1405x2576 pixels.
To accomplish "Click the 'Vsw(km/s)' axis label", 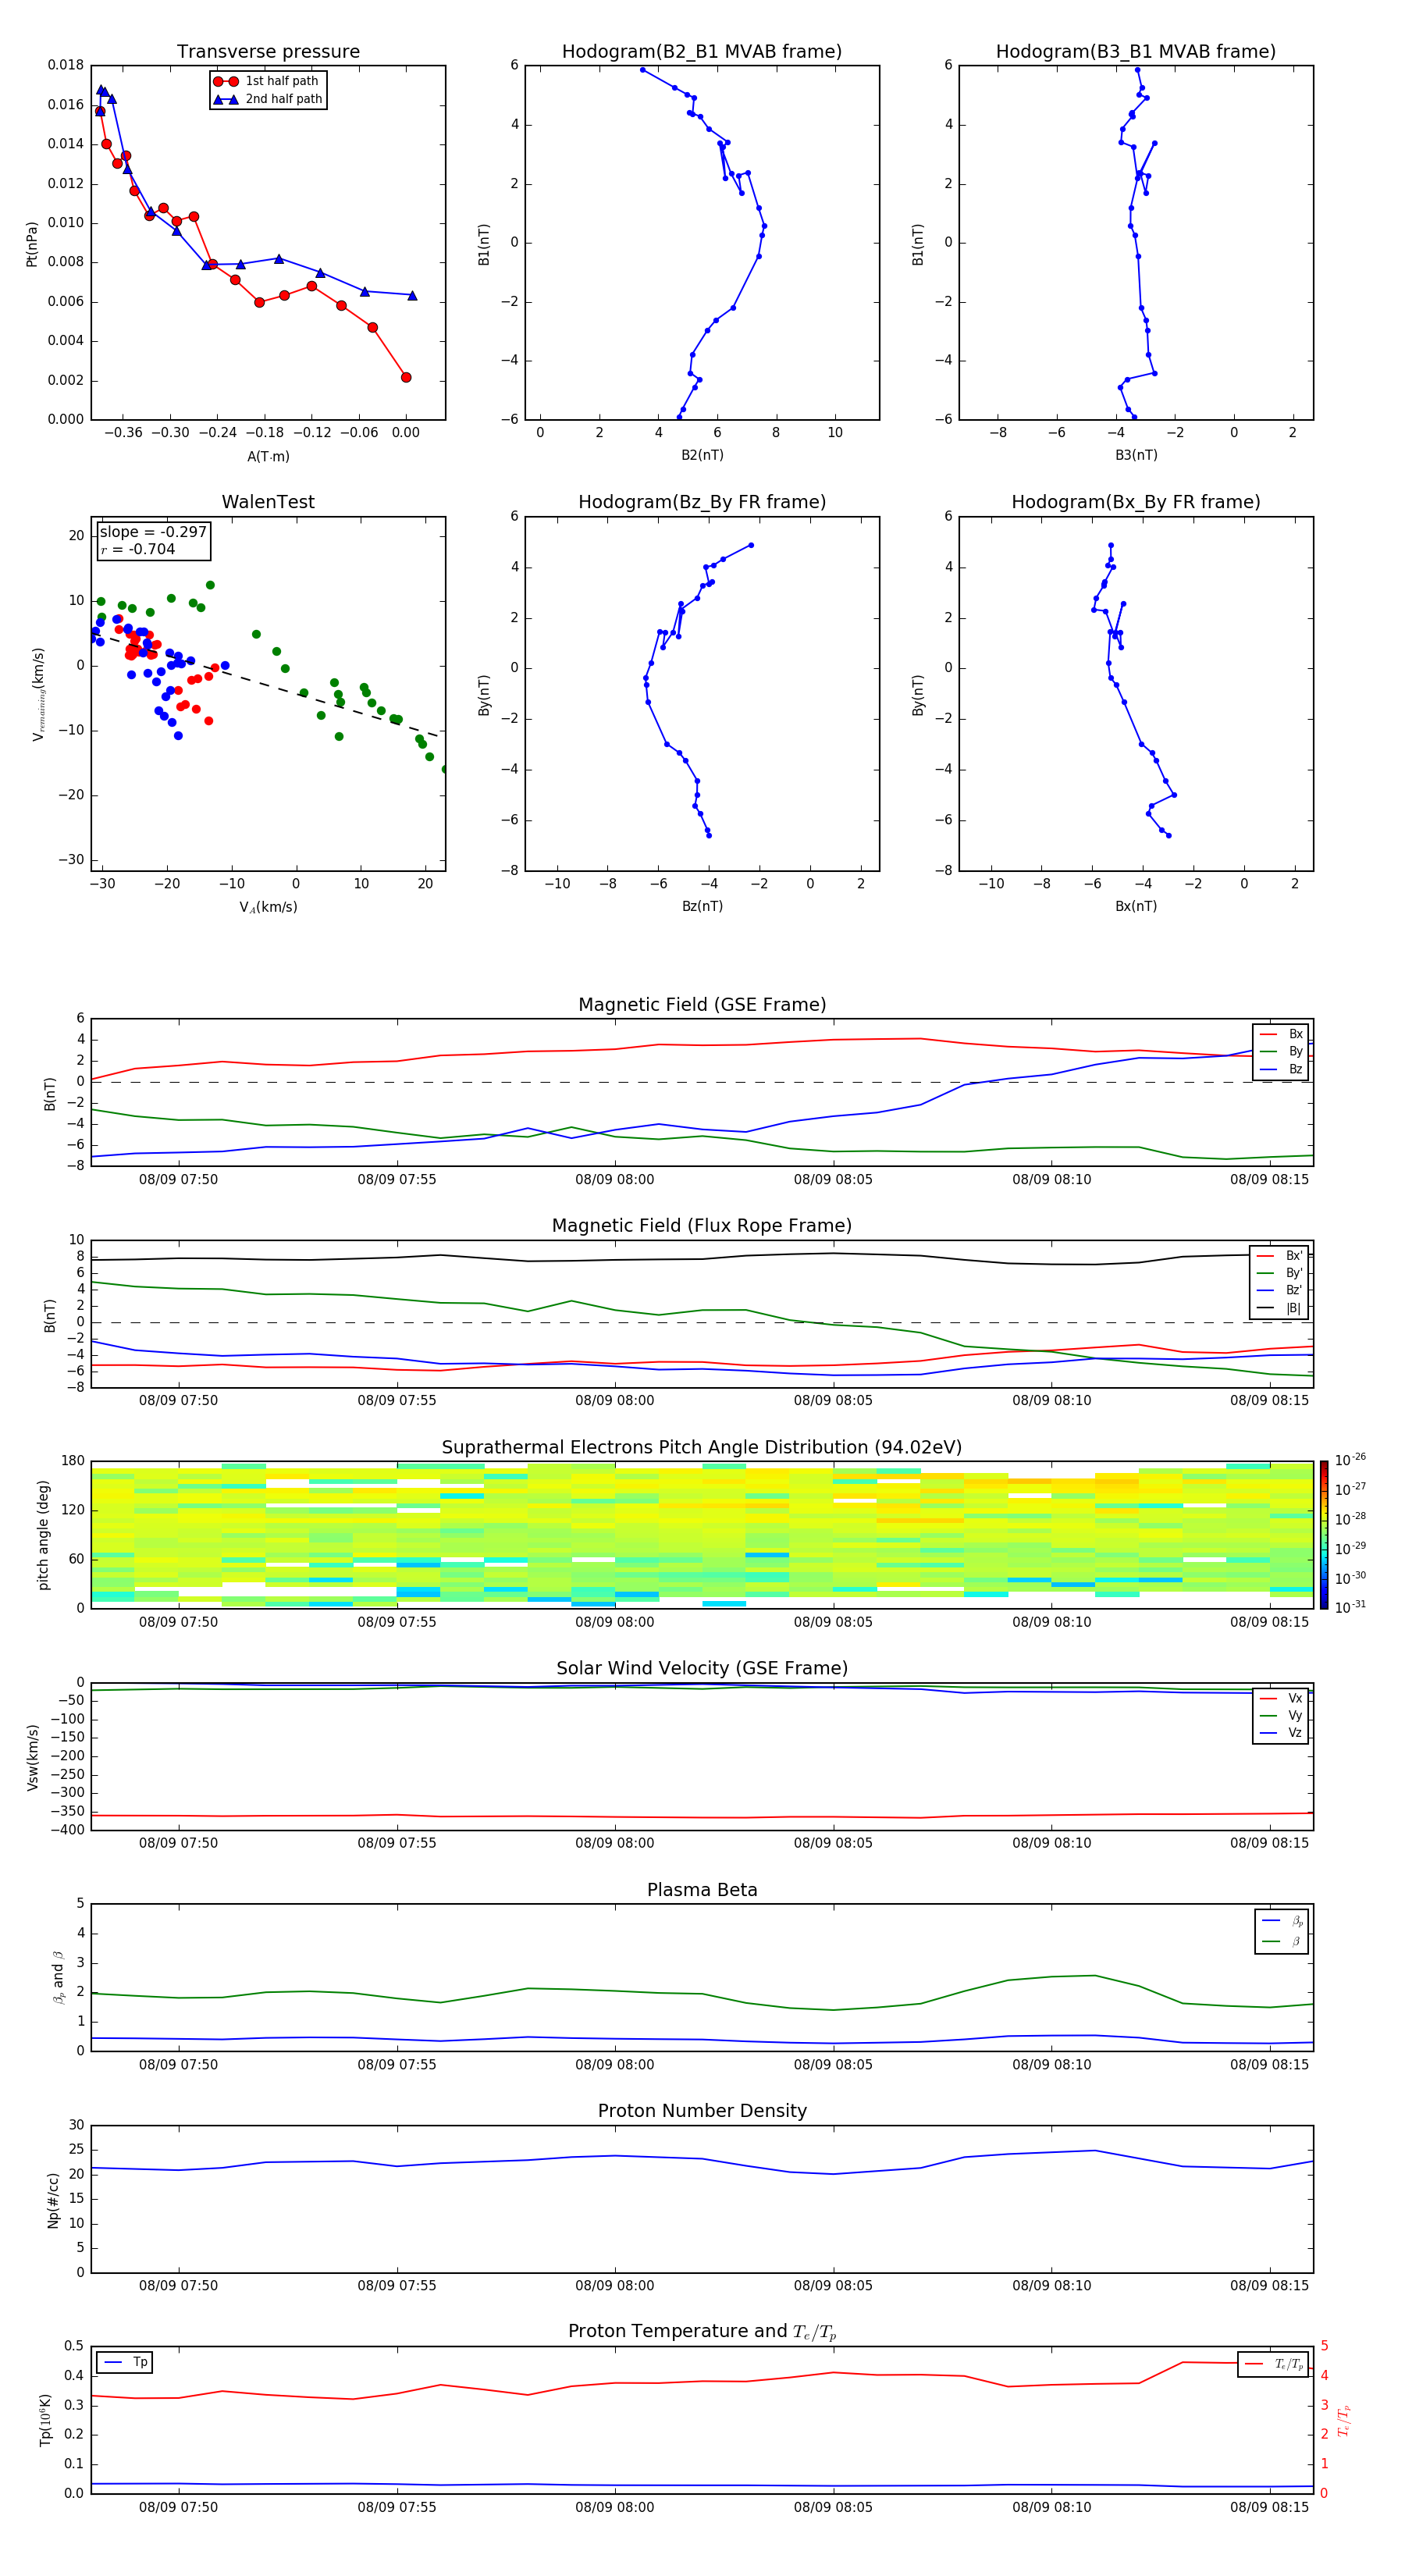I will [32, 1757].
